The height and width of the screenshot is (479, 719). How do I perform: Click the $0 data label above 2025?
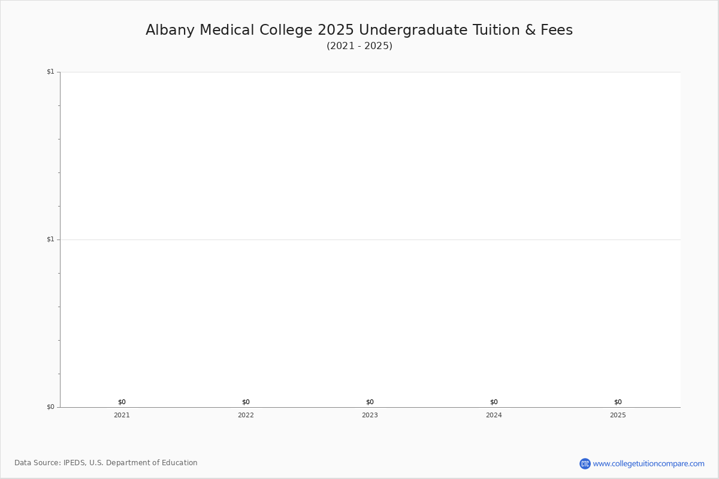click(x=618, y=402)
